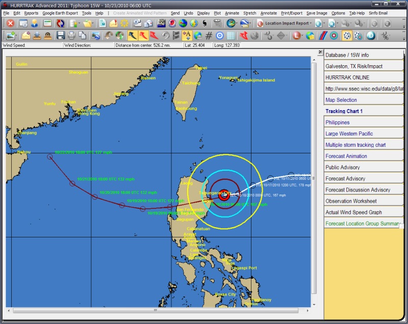Click the red X cancel icon

point(10,23)
